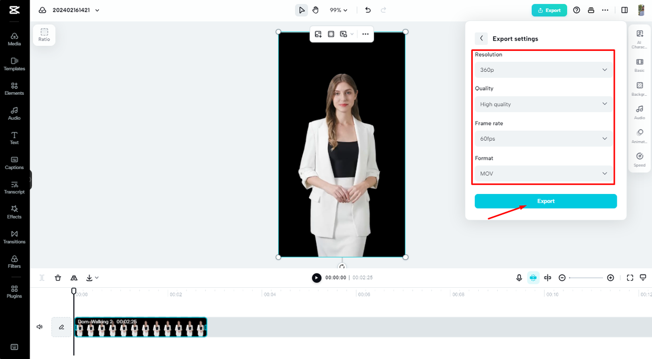Enter fullscreen preview mode
The width and height of the screenshot is (652, 359).
tap(630, 278)
